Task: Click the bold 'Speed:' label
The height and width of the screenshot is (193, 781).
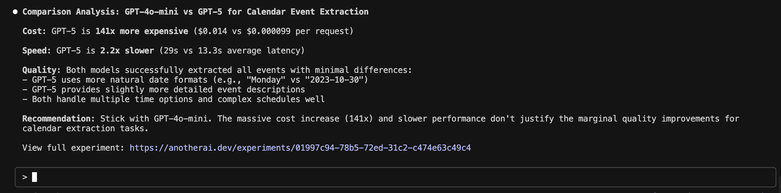Action: [37, 51]
